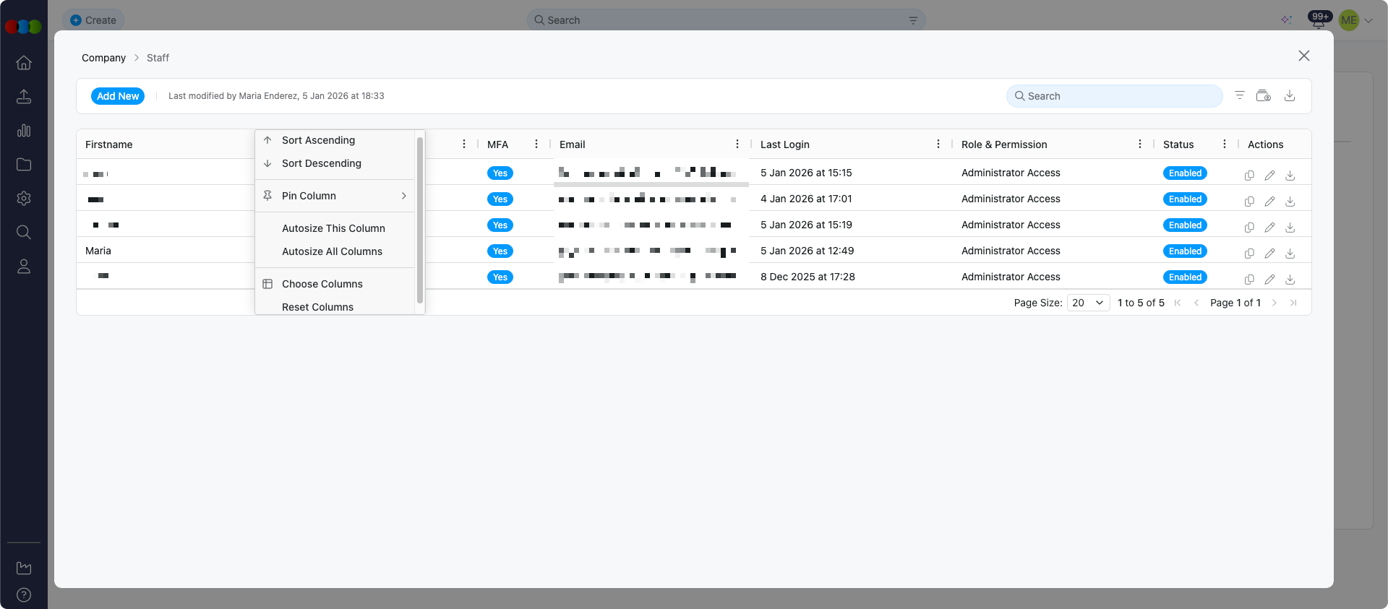Click the download icon in the last staff row
The image size is (1388, 609).
[1290, 280]
